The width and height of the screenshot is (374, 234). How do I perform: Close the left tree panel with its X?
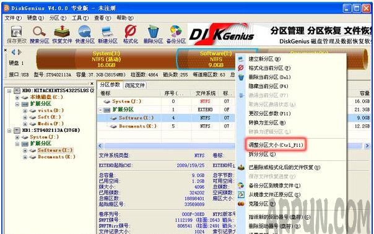tap(92, 84)
